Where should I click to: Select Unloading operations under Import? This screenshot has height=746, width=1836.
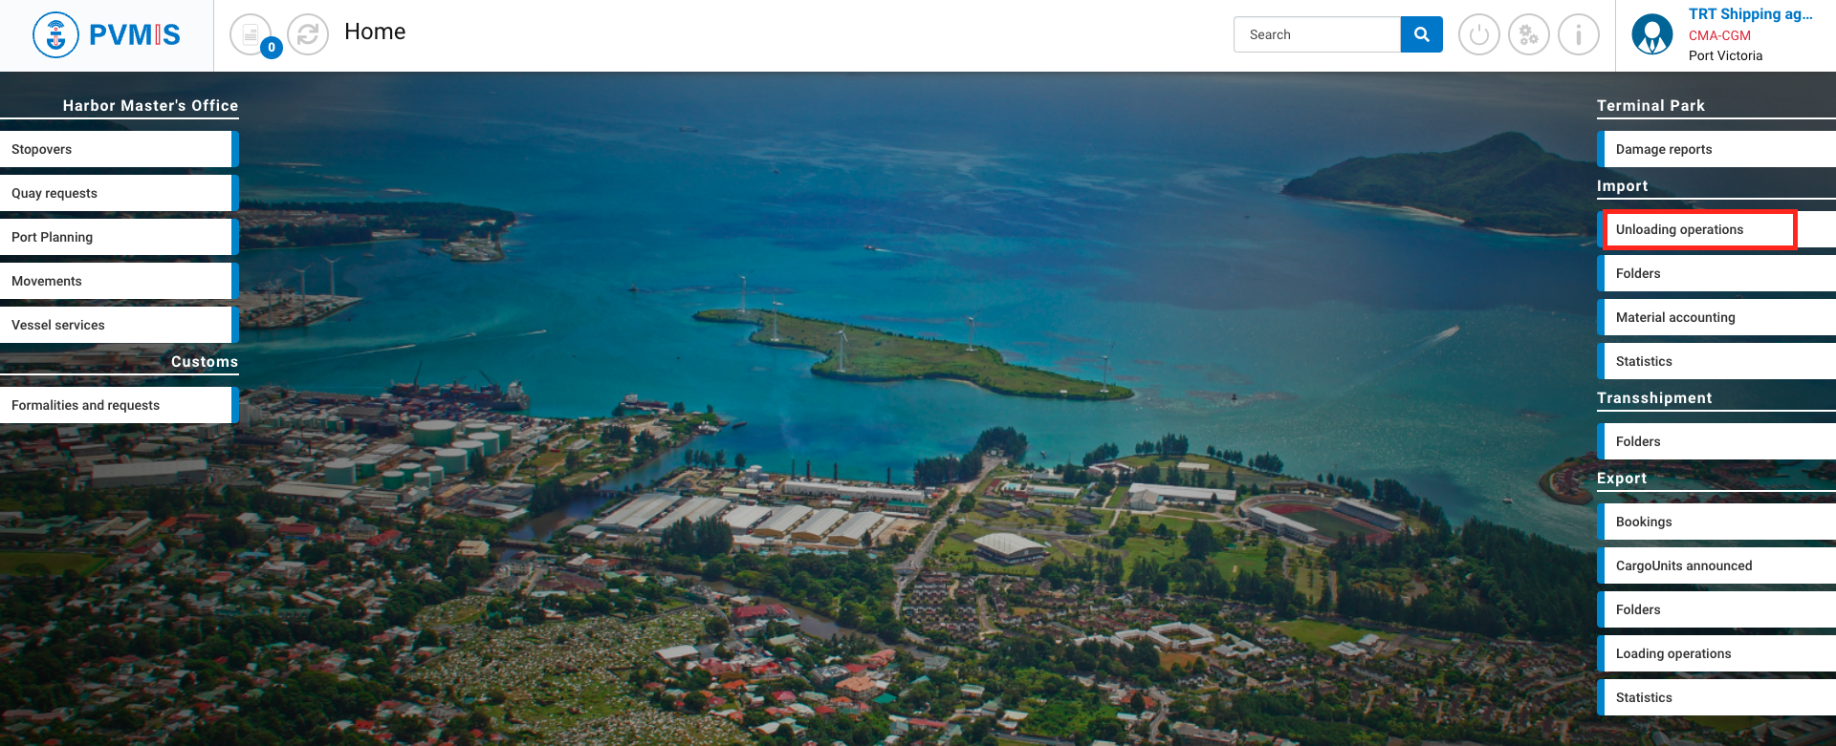coord(1698,229)
